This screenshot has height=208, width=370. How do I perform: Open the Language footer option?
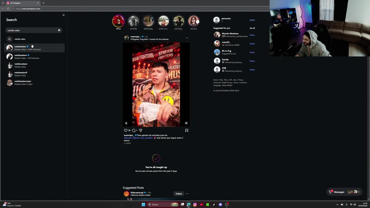pyautogui.click(x=217, y=85)
